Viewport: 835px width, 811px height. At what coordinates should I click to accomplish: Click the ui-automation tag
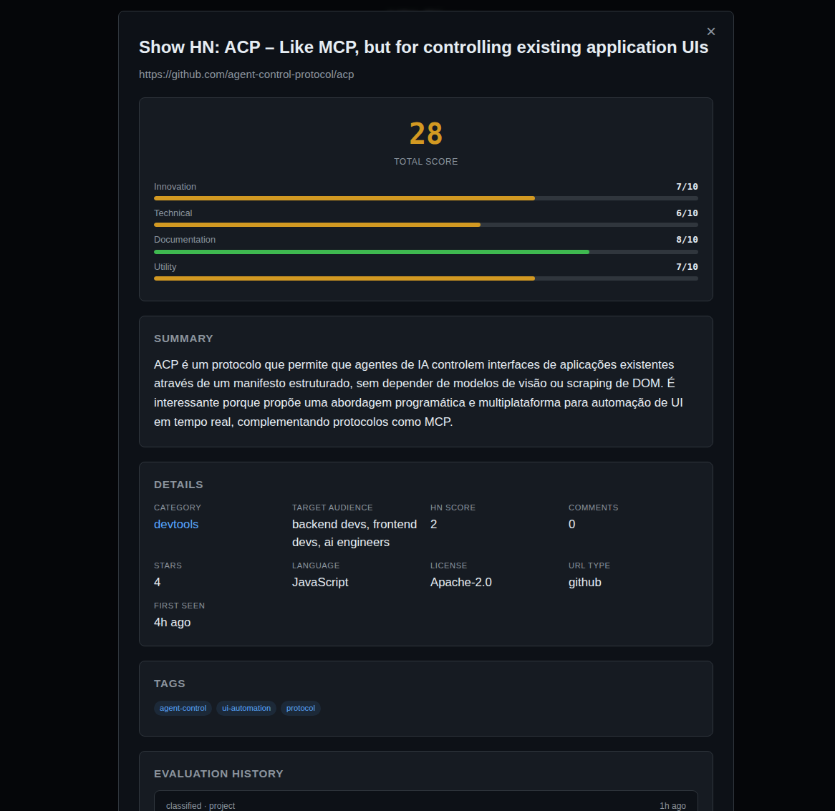pyautogui.click(x=246, y=708)
